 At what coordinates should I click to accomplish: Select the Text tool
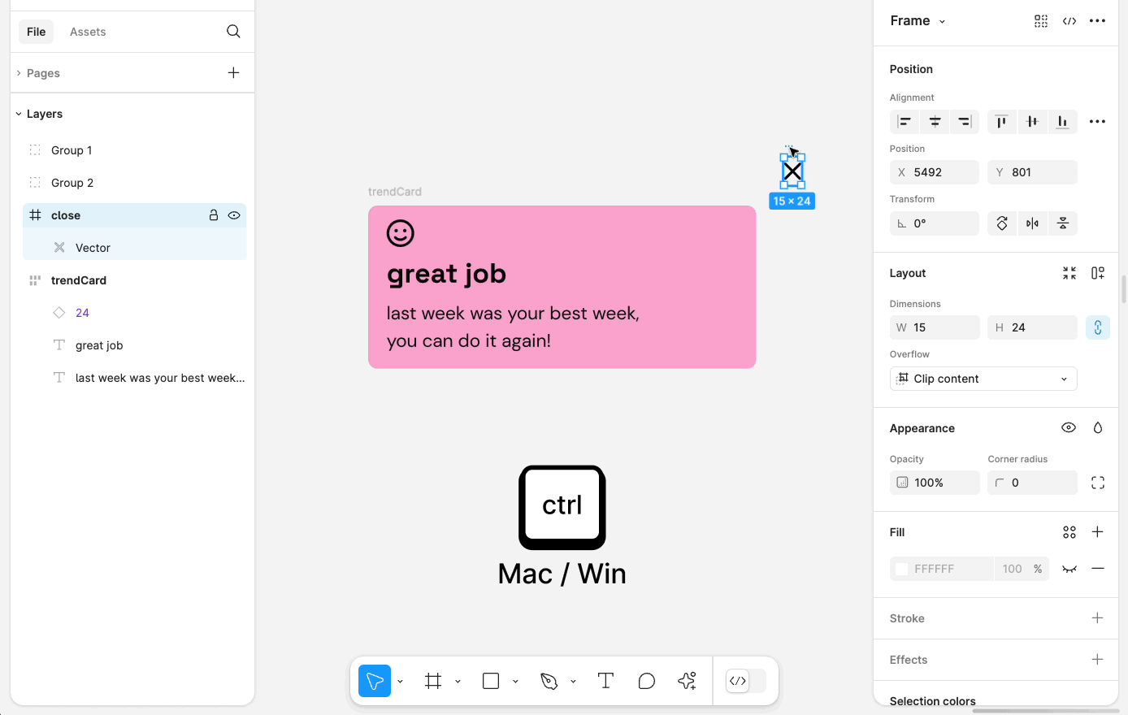pos(605,681)
